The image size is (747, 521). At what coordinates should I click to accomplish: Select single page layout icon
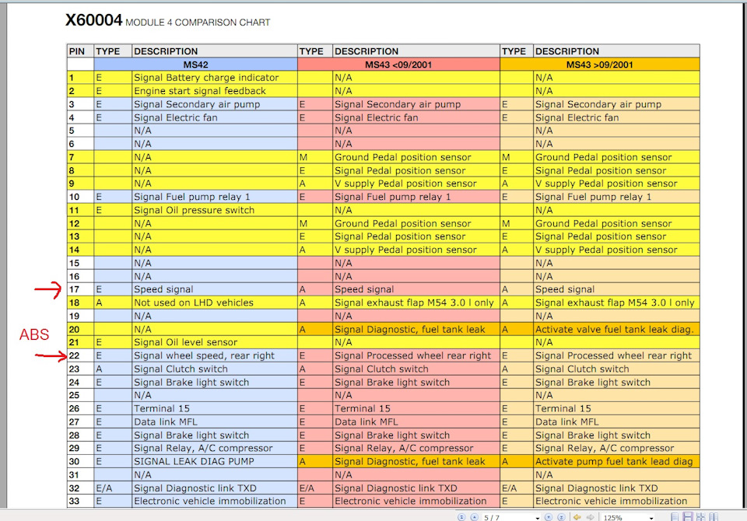[675, 517]
